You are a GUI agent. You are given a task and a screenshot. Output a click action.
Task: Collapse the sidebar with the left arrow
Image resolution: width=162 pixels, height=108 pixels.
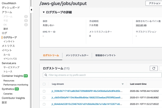pyautogui.click(x=31, y=10)
